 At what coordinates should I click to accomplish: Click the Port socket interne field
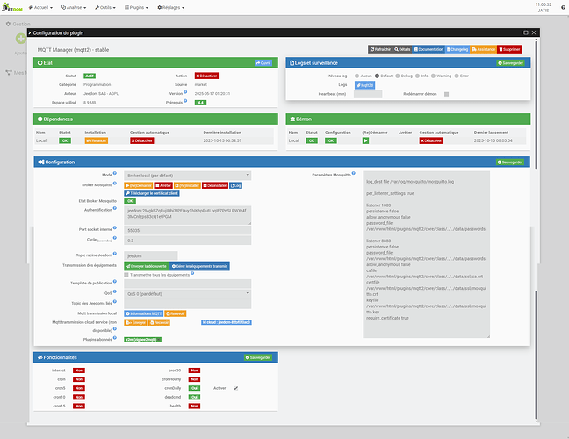(x=187, y=230)
